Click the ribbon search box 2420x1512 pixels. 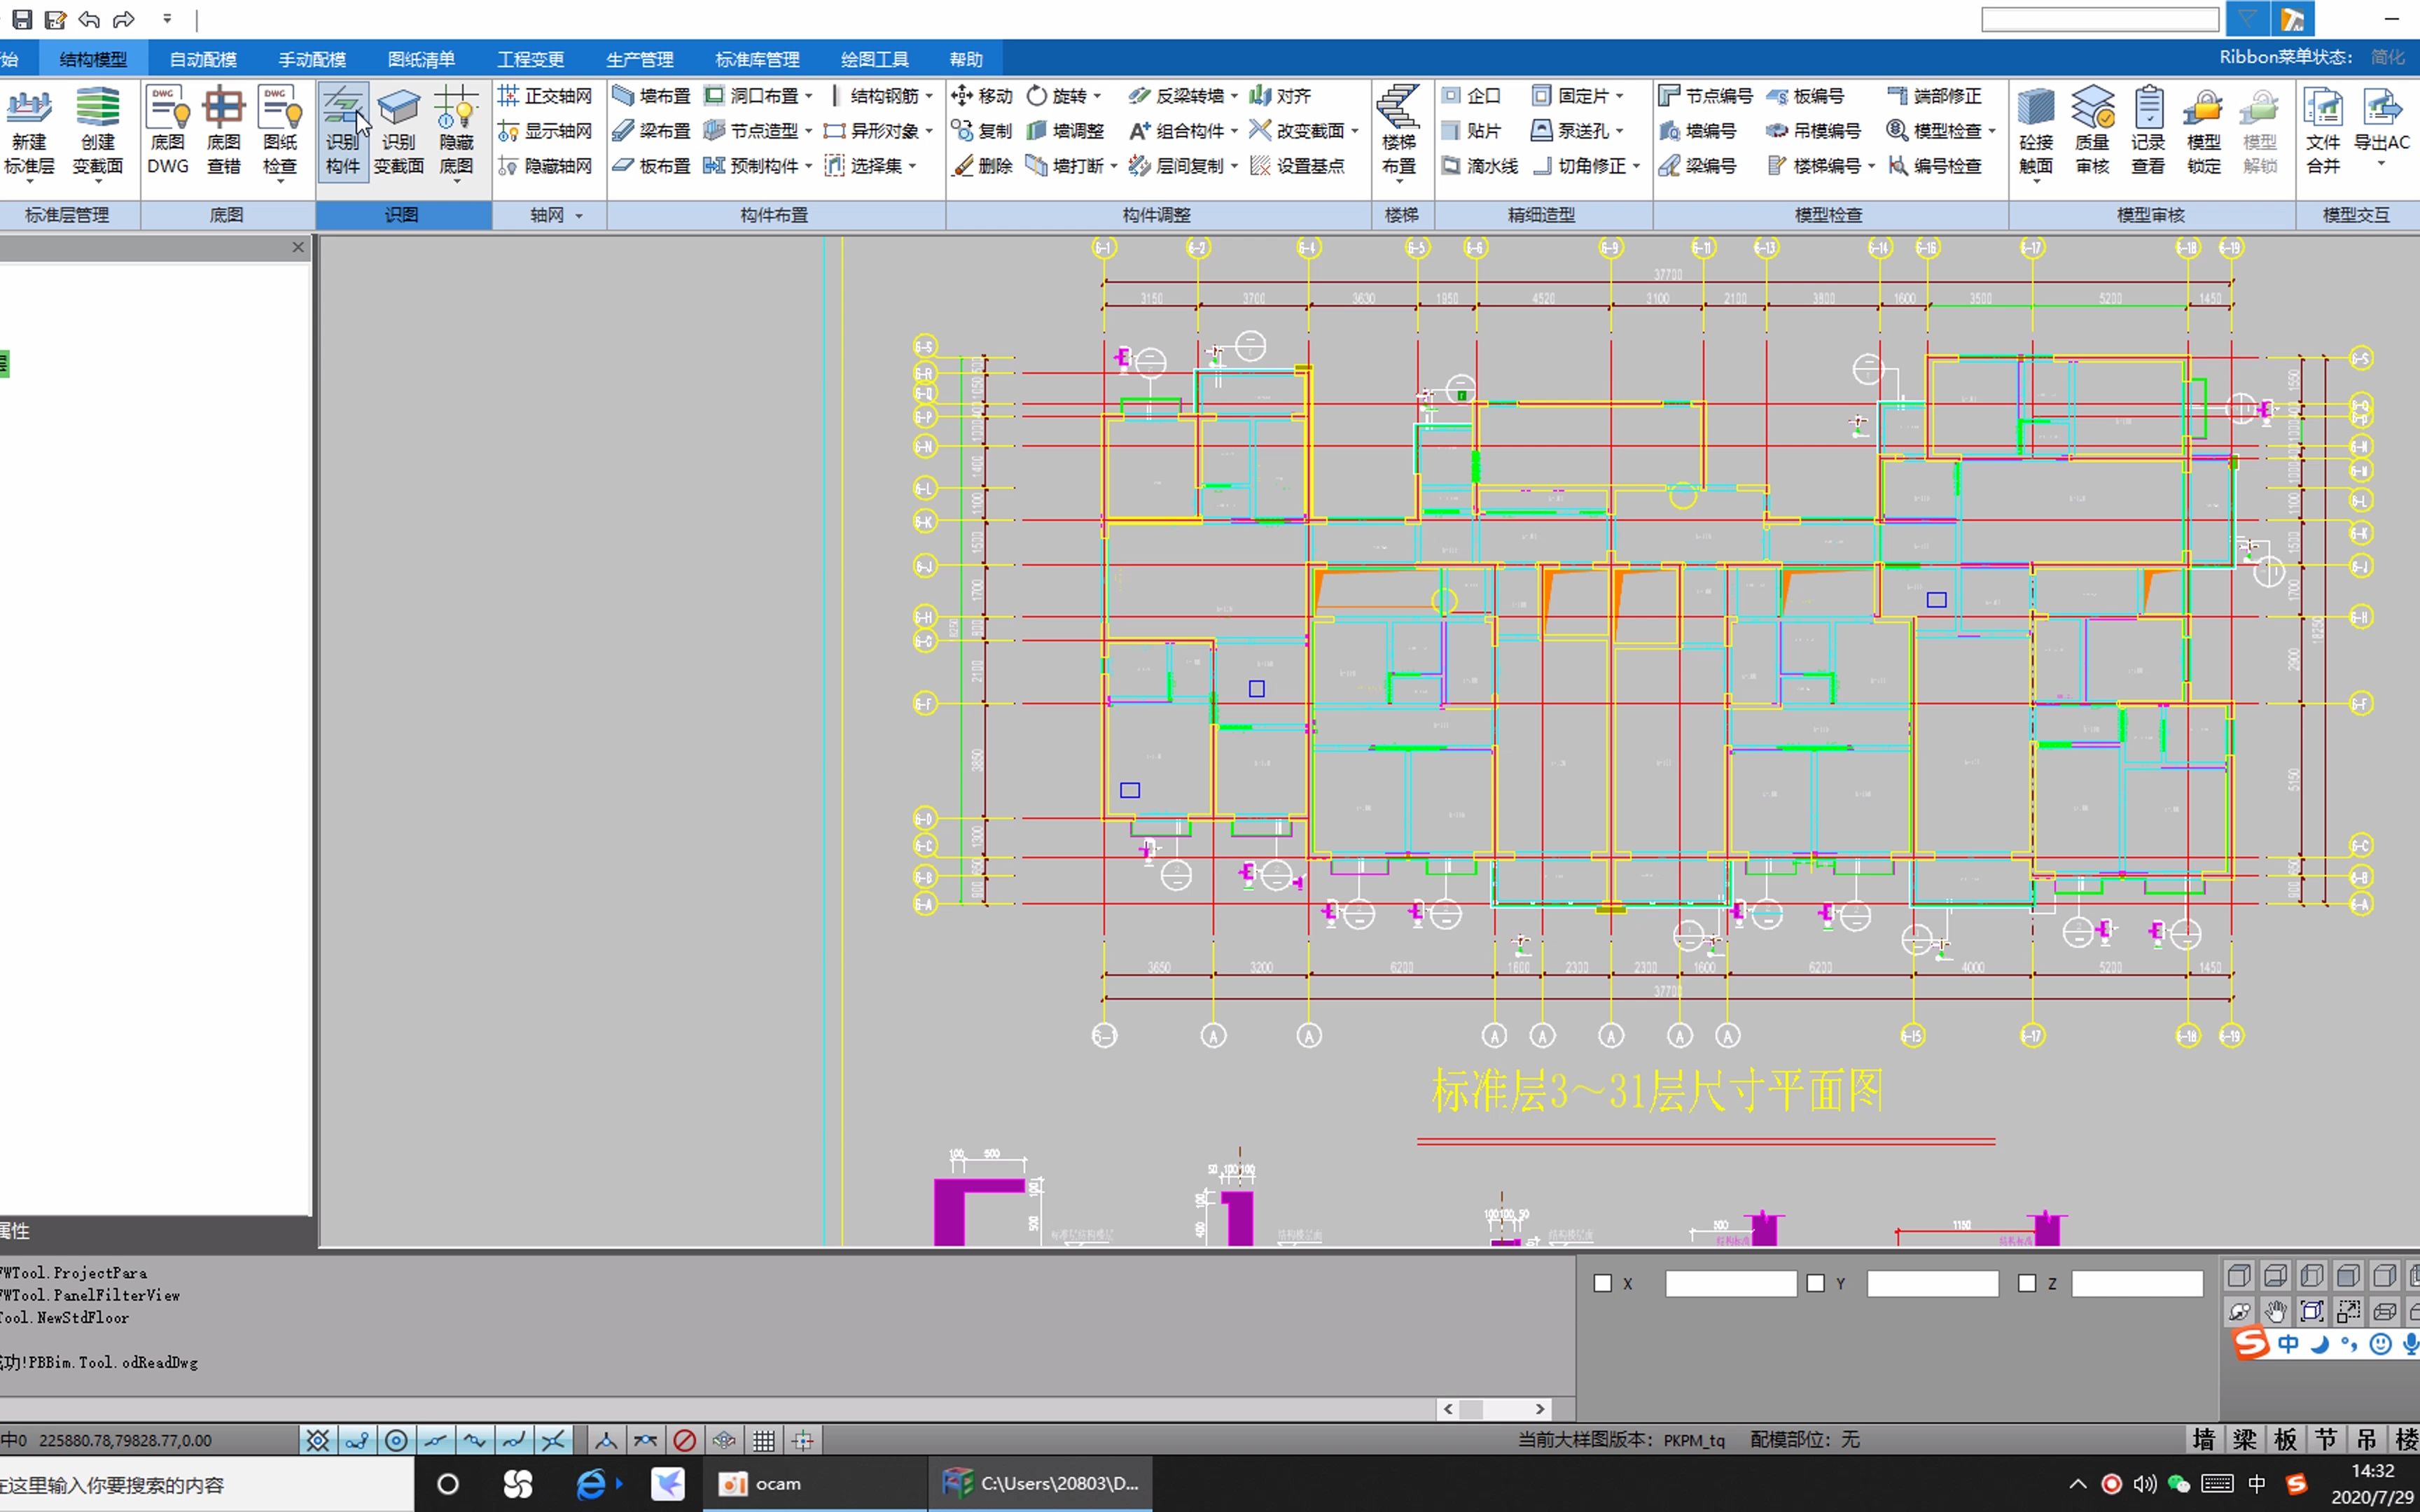[2100, 19]
